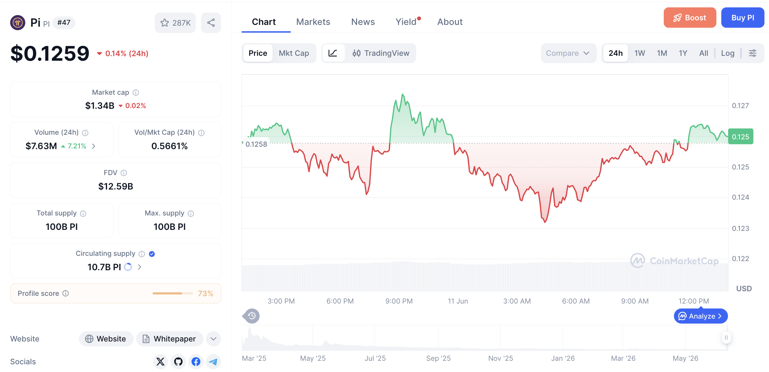Open the Website link
The image size is (769, 372).
point(106,339)
